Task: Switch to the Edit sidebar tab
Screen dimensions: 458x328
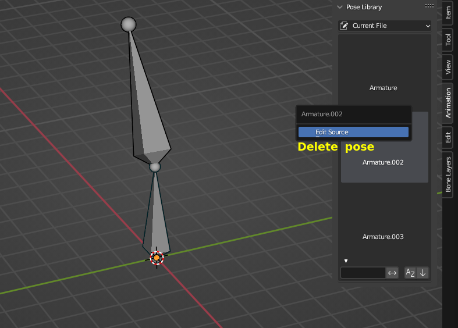Action: pos(448,137)
